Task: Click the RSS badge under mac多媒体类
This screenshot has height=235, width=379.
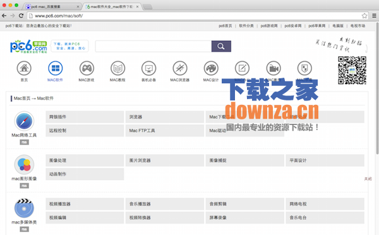Action: (24, 229)
